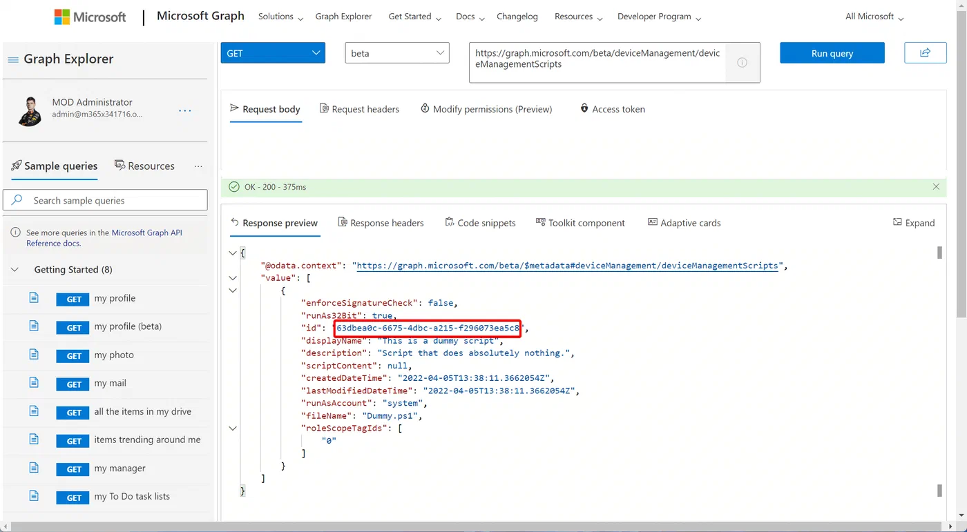Expand the All Microsoft menu
967x532 pixels.
coord(874,17)
